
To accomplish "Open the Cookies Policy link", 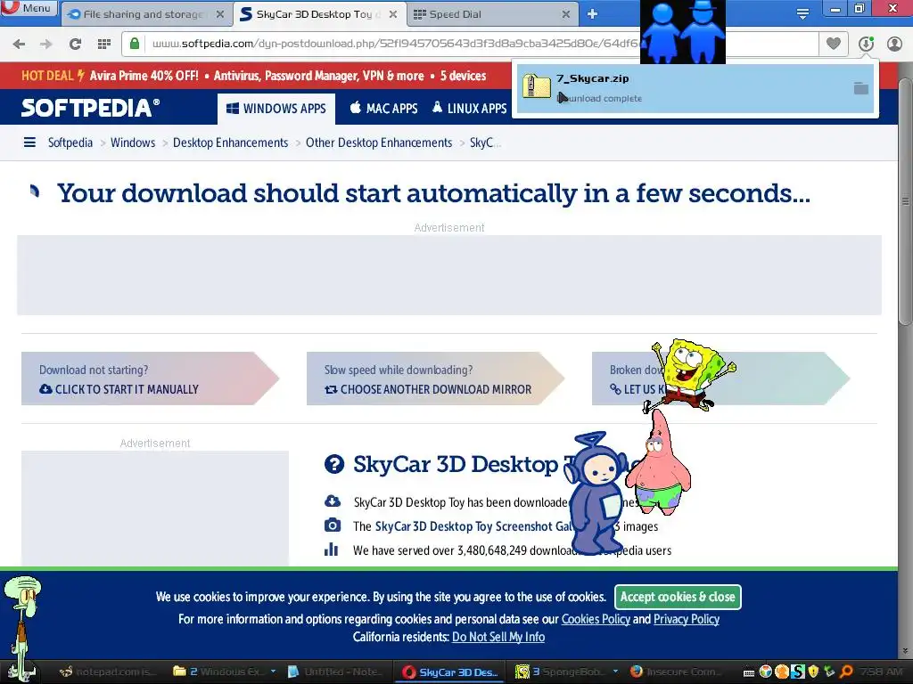I will coord(596,620).
